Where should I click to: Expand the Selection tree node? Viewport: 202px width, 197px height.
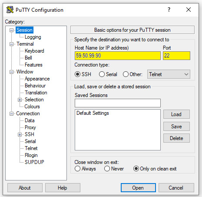[x=20, y=100]
